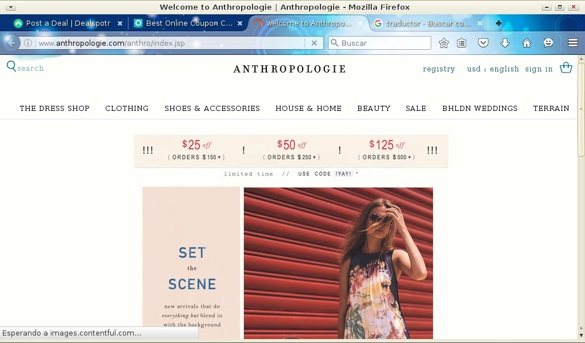Viewport: 585px width, 343px height.
Task: Click the ANTHROPOLOGIE logo
Action: click(x=290, y=69)
